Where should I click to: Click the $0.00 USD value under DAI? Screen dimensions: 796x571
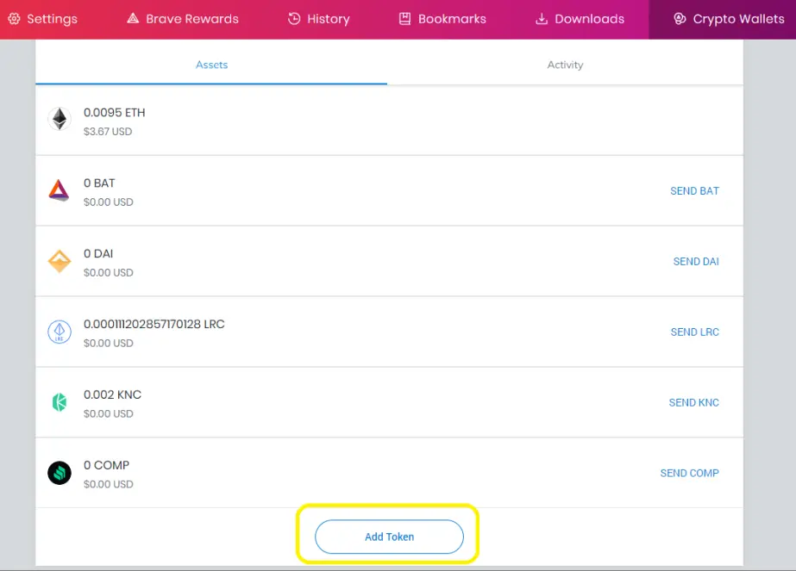pyautogui.click(x=108, y=272)
